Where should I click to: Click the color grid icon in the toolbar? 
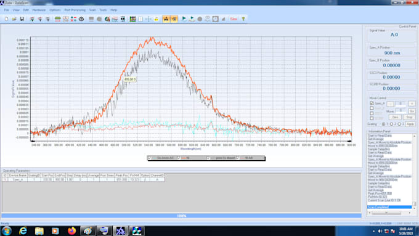pyautogui.click(x=132, y=19)
